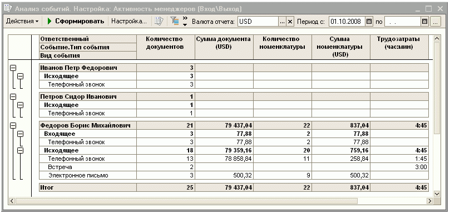The height and width of the screenshot is (214, 450).
Task: Select the 78 858,84 amount cell
Action: (224, 159)
